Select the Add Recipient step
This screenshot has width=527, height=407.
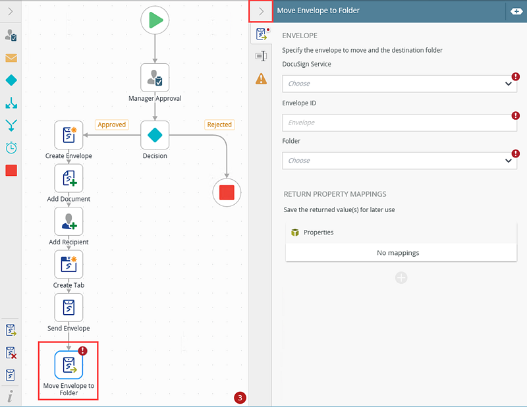pos(69,221)
